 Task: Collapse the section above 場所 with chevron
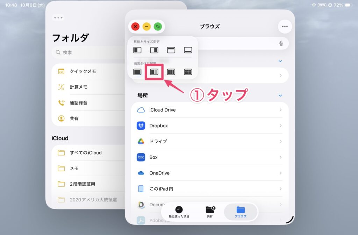click(280, 61)
